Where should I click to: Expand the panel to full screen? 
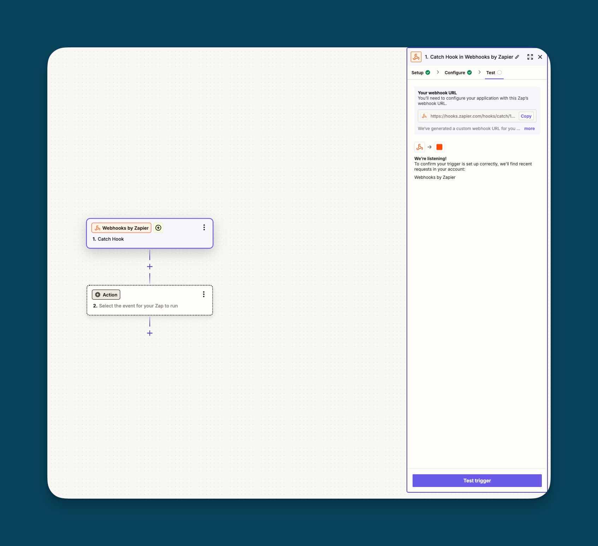pyautogui.click(x=530, y=57)
